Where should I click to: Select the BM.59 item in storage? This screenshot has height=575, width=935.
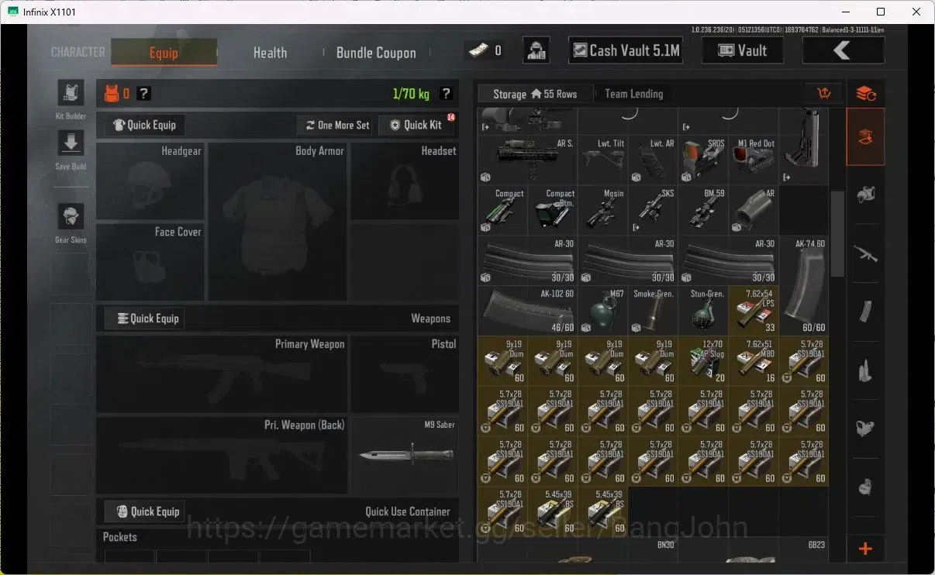703,210
